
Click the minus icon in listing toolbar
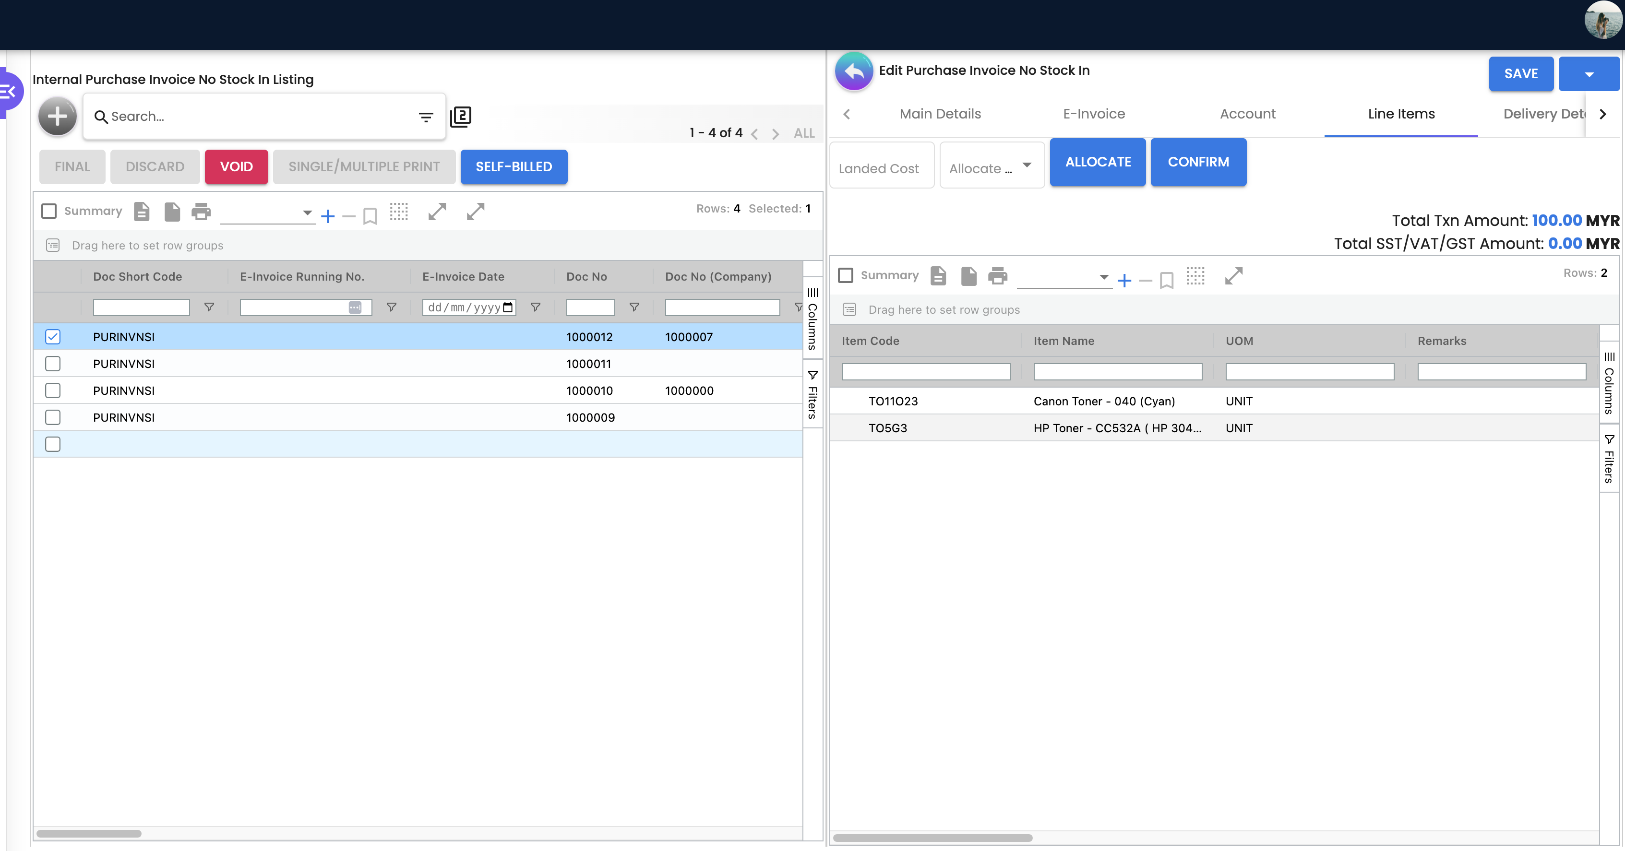(349, 216)
